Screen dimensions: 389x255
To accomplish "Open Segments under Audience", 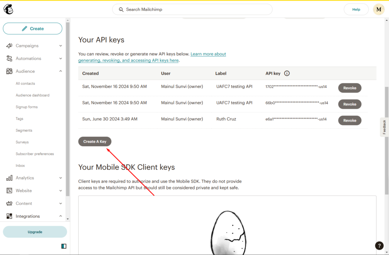I will click(x=24, y=130).
